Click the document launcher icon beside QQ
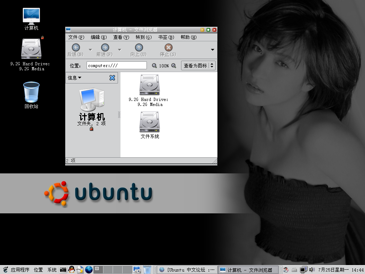This screenshot has width=365, height=274. click(80, 270)
